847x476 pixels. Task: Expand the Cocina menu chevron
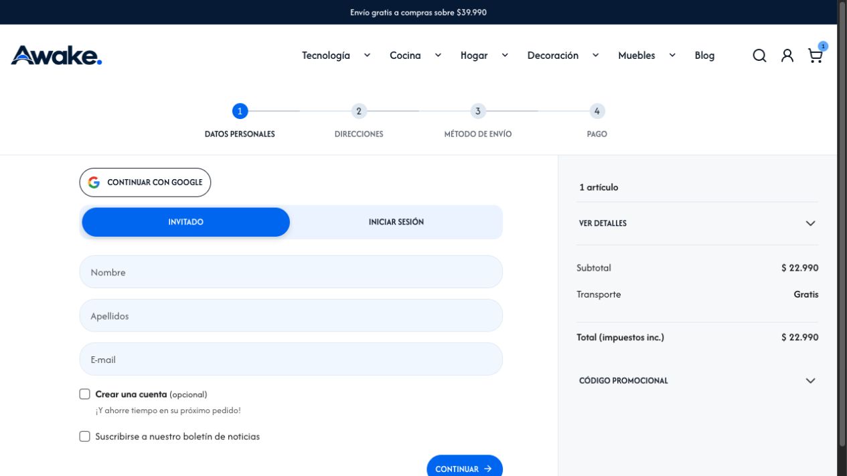438,55
